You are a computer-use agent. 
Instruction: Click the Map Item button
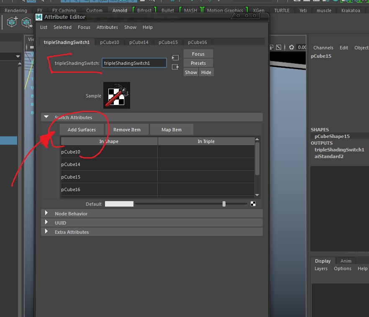[172, 130]
